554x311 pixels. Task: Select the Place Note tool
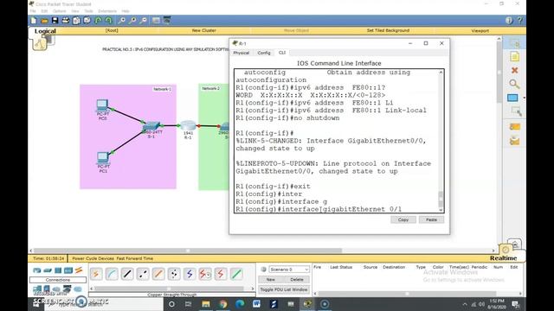click(514, 56)
